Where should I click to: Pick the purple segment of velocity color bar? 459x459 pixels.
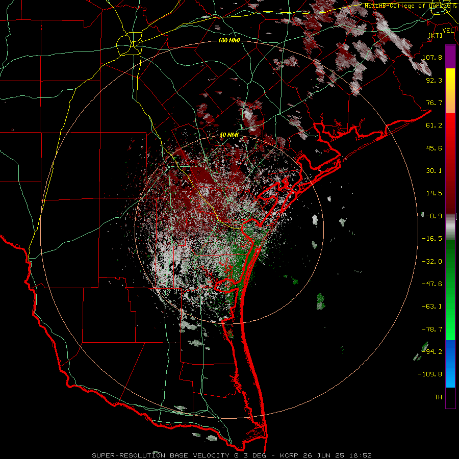[x=450, y=57]
